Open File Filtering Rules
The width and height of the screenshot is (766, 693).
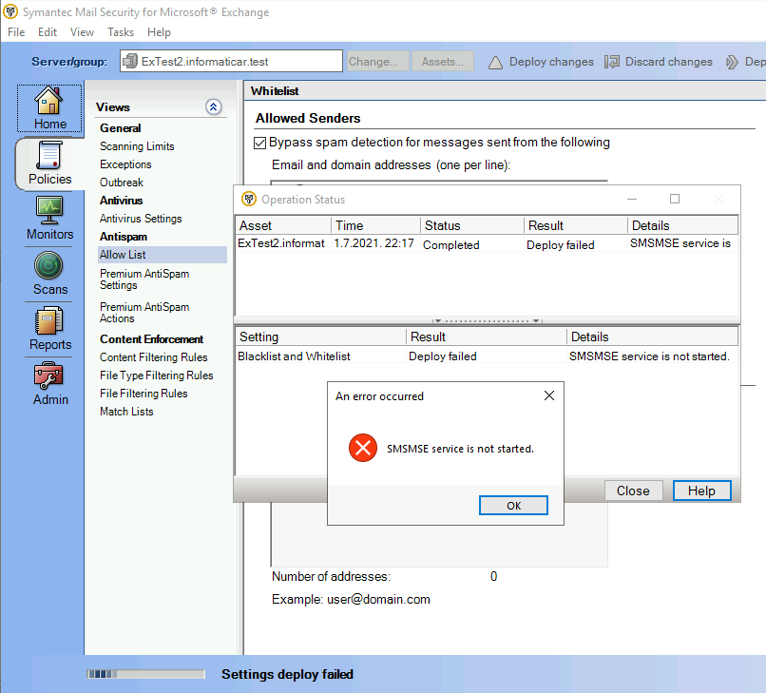pyautogui.click(x=144, y=394)
